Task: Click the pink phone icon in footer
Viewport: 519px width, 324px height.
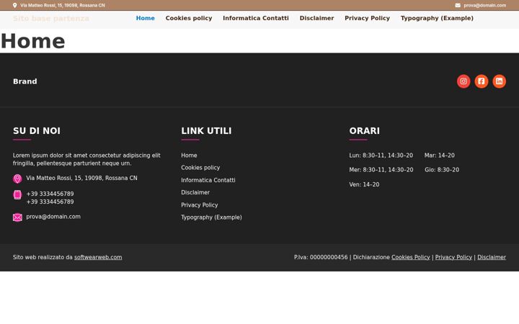Action: (17, 194)
